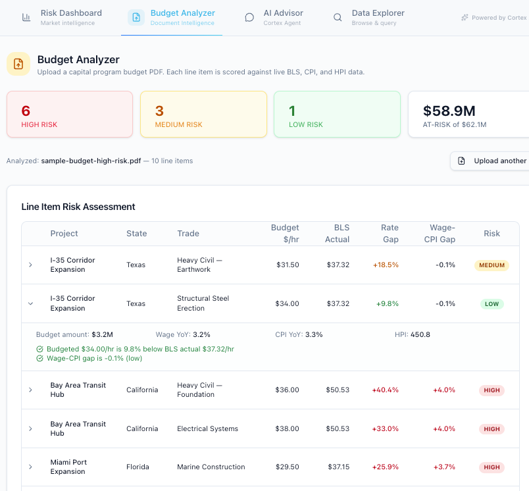Expand the I-35 Heavy Civil Earthwork row
The width and height of the screenshot is (529, 491).
coord(30,265)
